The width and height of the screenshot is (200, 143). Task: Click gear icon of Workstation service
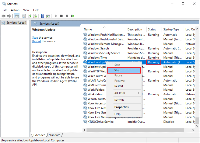(x=85, y=94)
